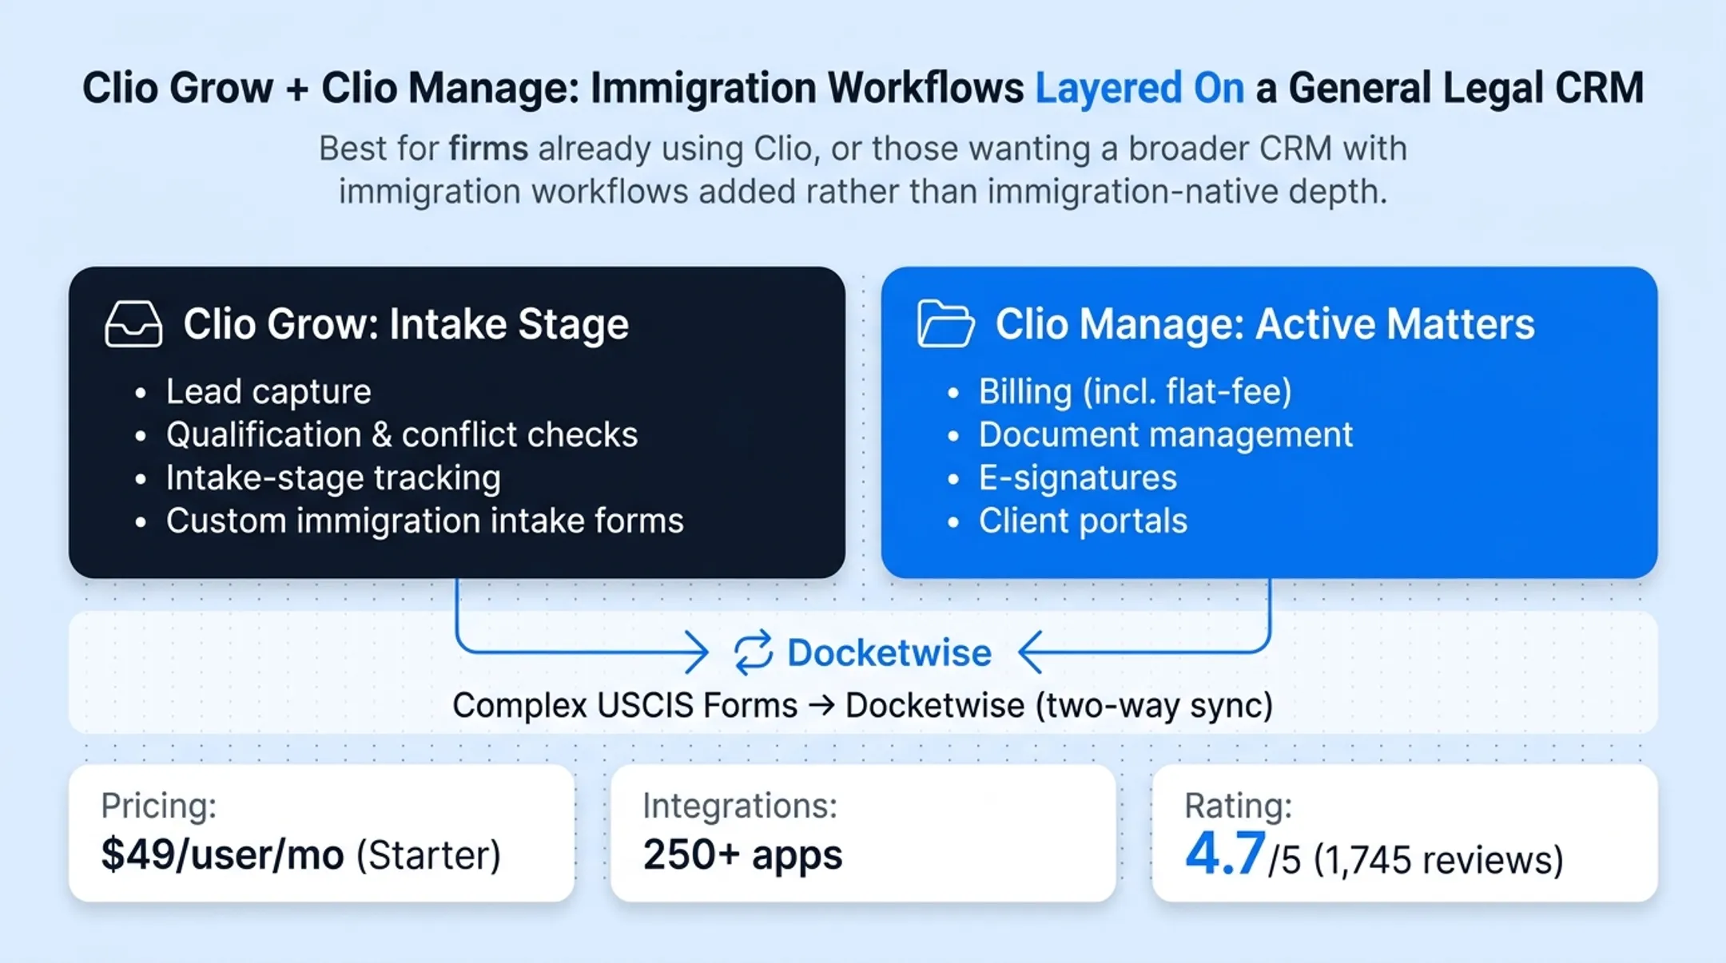Click the blue 'Layered On' words in title
Viewport: 1726px width, 963px height.
tap(1140, 88)
